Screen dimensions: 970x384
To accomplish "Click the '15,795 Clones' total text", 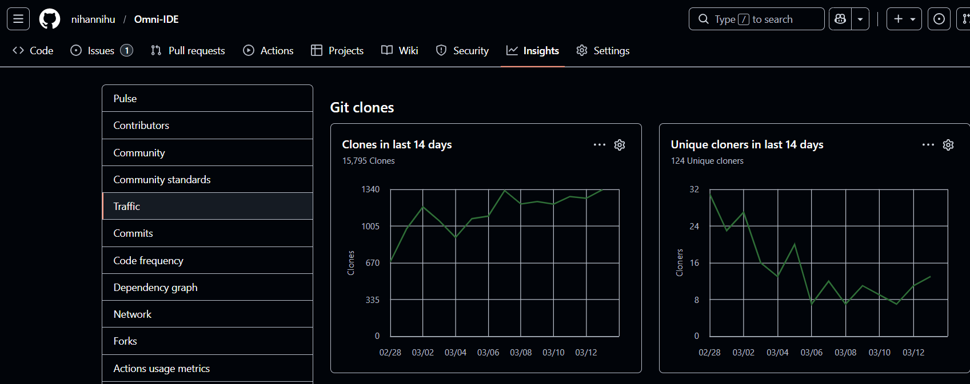I will (369, 161).
